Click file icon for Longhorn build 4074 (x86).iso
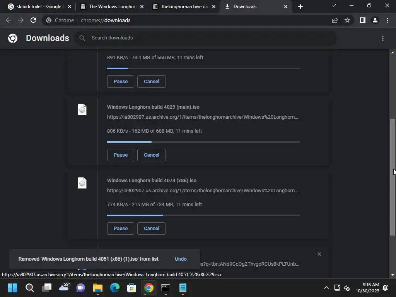The height and width of the screenshot is (297, 396). (x=82, y=183)
